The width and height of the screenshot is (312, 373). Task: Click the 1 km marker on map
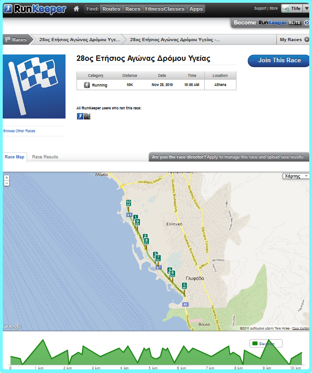(x=136, y=217)
